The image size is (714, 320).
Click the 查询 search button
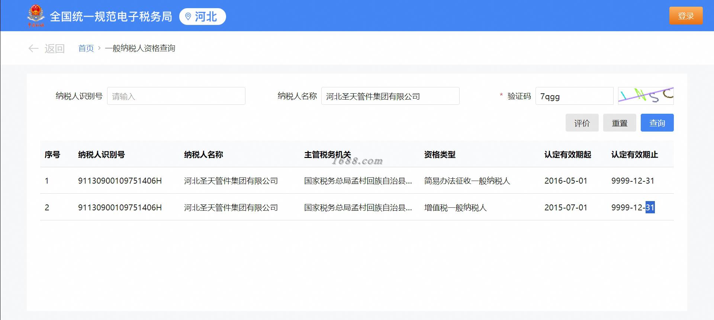tap(657, 123)
